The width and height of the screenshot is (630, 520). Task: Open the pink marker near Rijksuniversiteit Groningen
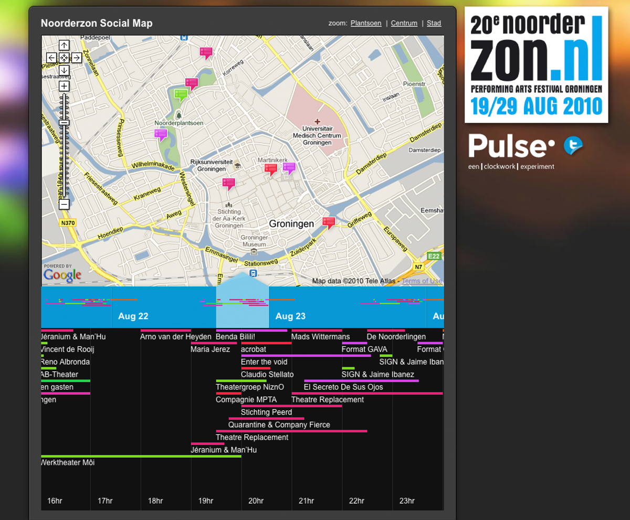click(x=228, y=184)
